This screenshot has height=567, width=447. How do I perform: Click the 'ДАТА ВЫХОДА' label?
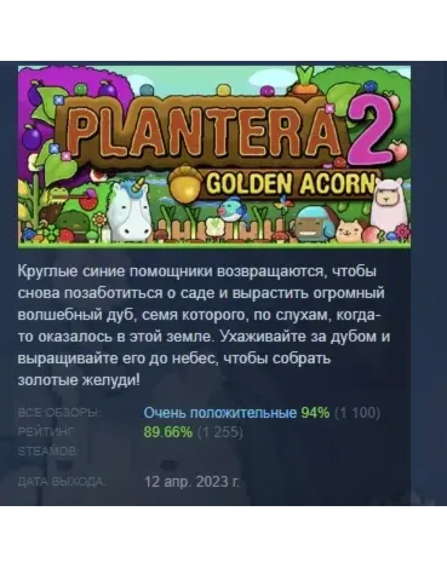[x=61, y=482]
